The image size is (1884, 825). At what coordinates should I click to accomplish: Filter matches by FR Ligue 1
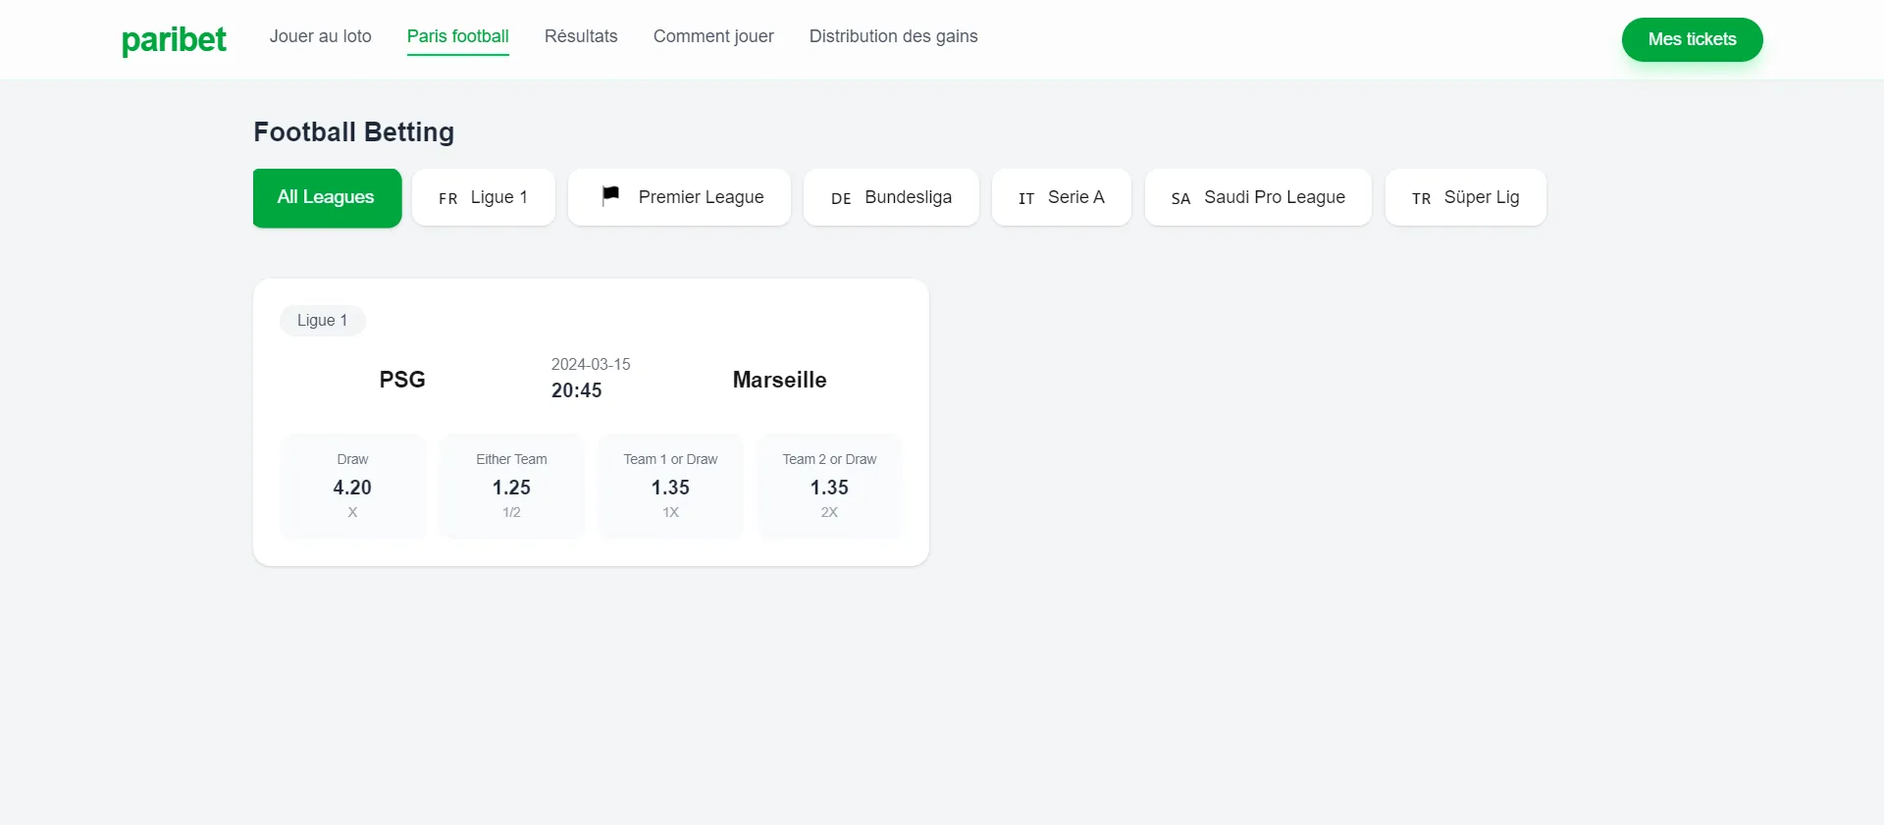484,197
